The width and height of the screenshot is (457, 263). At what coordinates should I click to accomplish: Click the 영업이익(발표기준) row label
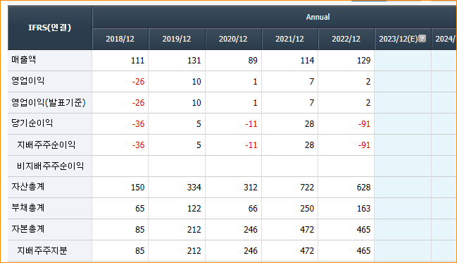[x=49, y=102]
